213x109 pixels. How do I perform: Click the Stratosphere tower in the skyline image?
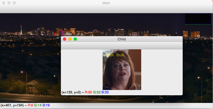[x=21, y=29]
